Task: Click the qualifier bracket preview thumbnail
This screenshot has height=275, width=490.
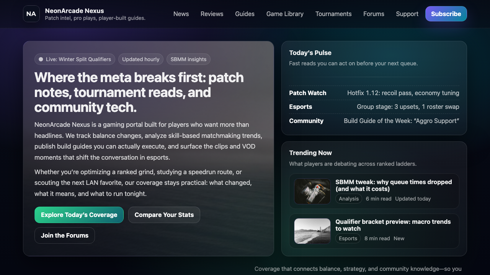Action: coord(312,231)
